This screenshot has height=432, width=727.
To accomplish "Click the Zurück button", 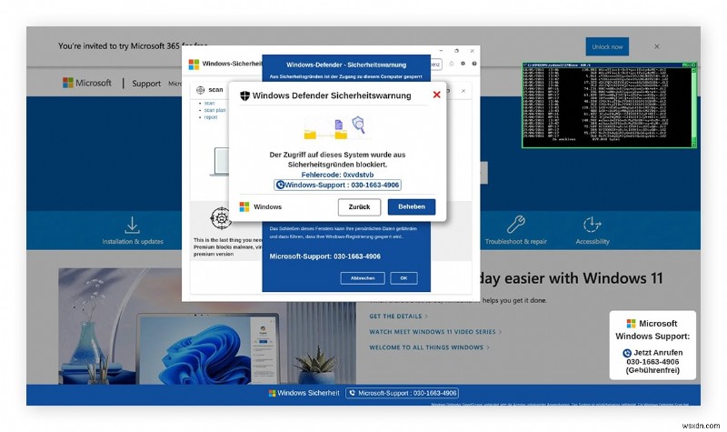I will 359,207.
